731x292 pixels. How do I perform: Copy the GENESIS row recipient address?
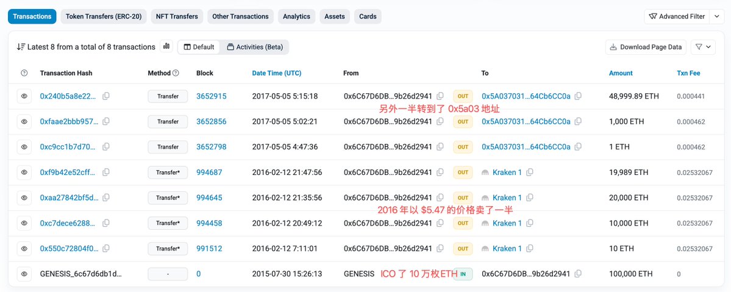[578, 274]
